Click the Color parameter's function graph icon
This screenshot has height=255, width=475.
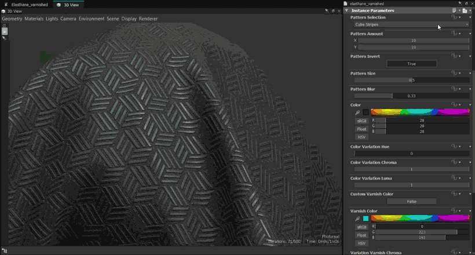click(x=454, y=104)
